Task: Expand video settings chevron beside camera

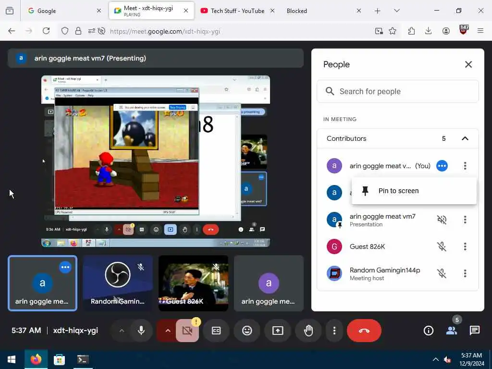Action: pyautogui.click(x=168, y=331)
